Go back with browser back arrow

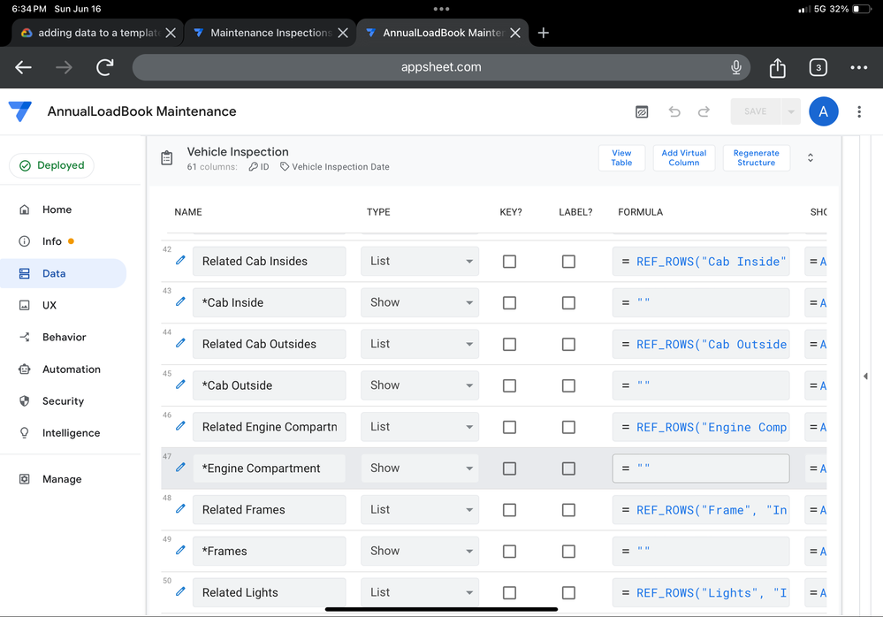tap(23, 67)
